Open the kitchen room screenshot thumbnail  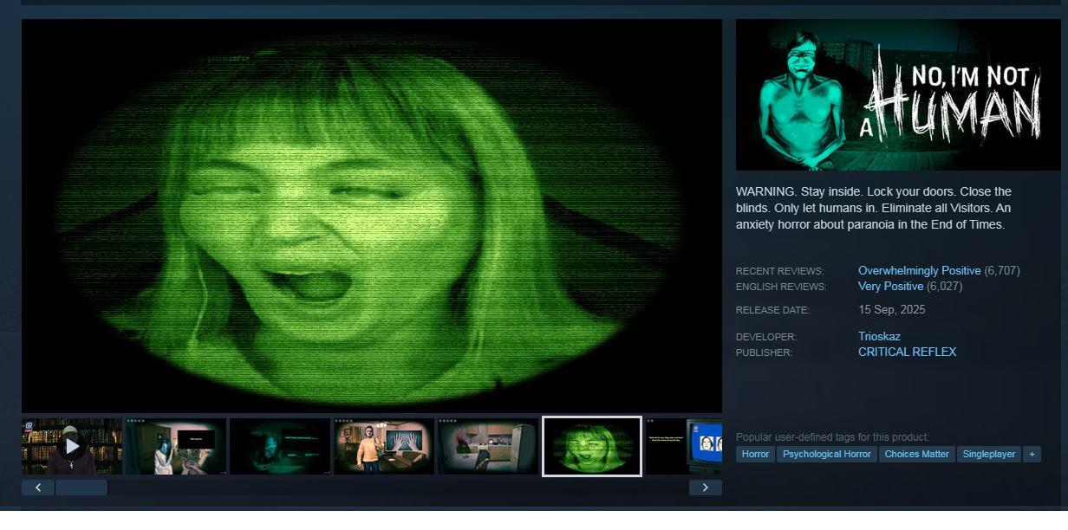(488, 446)
